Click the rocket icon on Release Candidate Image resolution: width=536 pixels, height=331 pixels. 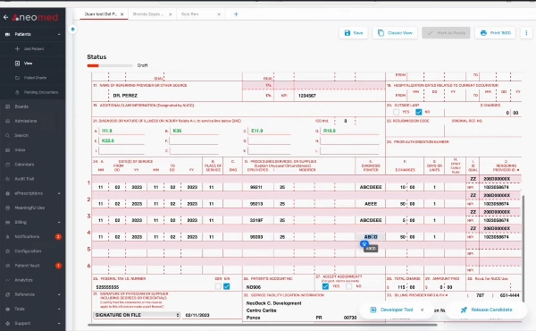[464, 310]
